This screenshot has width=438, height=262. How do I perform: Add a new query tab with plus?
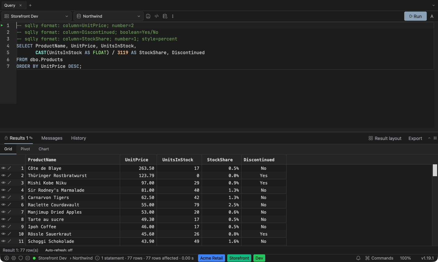pyautogui.click(x=30, y=5)
